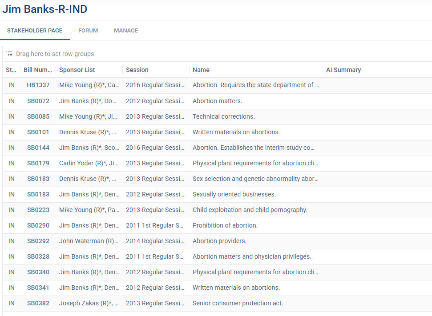This screenshot has width=432, height=316.
Task: Click bill SB0290 link
Action: [38, 225]
